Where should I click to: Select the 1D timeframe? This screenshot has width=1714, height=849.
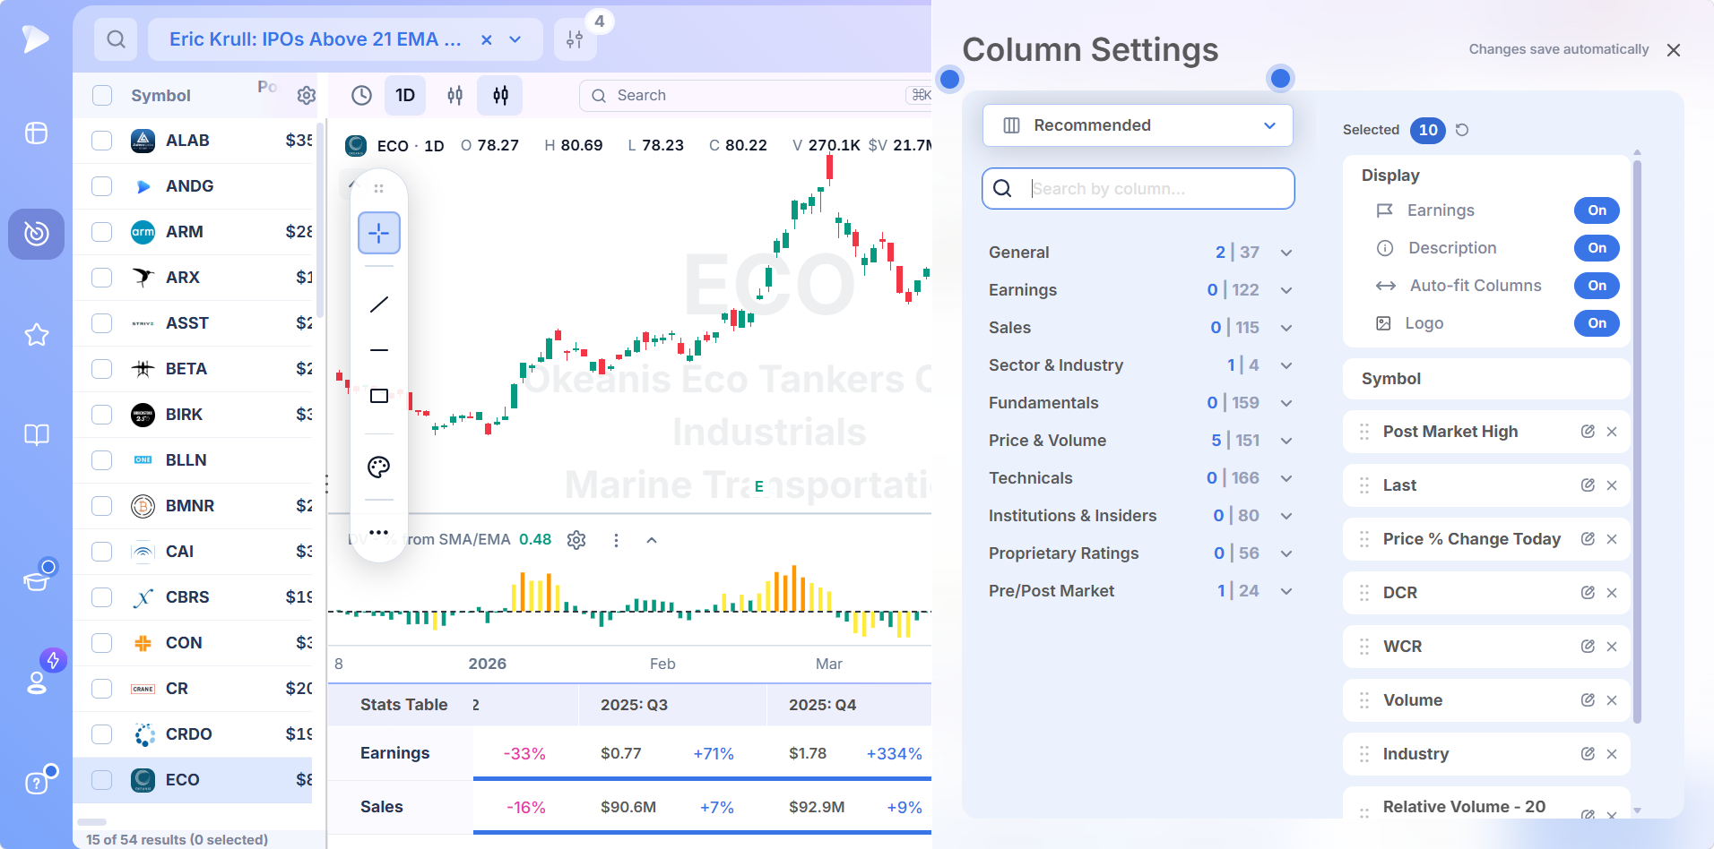pos(405,95)
